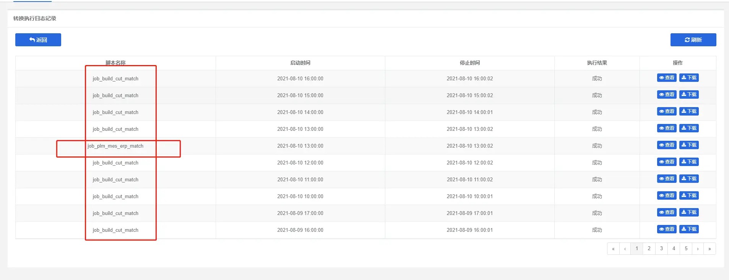Click start time 2021-08-10 16:00:00 cell
This screenshot has height=280, width=729.
pyautogui.click(x=300, y=78)
